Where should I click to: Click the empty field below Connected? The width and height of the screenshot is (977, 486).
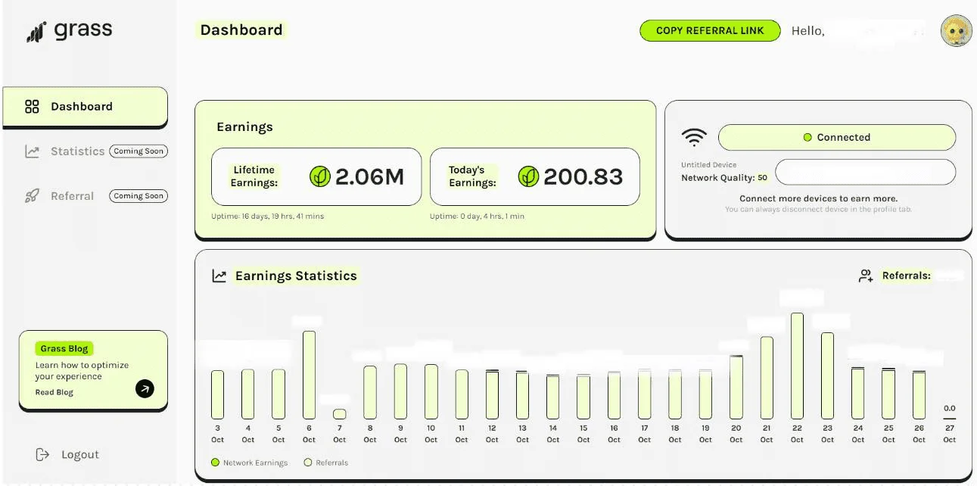pos(866,172)
